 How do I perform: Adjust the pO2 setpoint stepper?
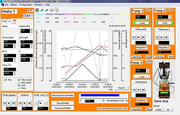point(31,46)
